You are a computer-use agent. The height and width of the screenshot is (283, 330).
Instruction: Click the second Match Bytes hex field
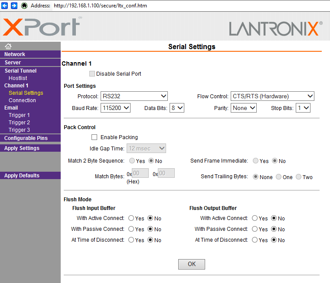(x=166, y=173)
